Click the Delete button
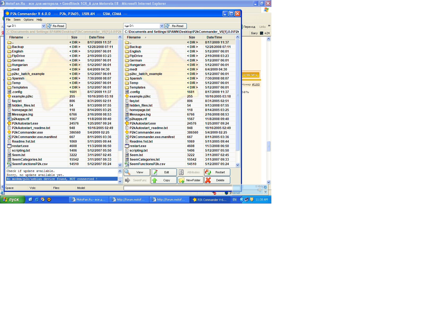The height and width of the screenshot is (318, 424). tap(217, 180)
